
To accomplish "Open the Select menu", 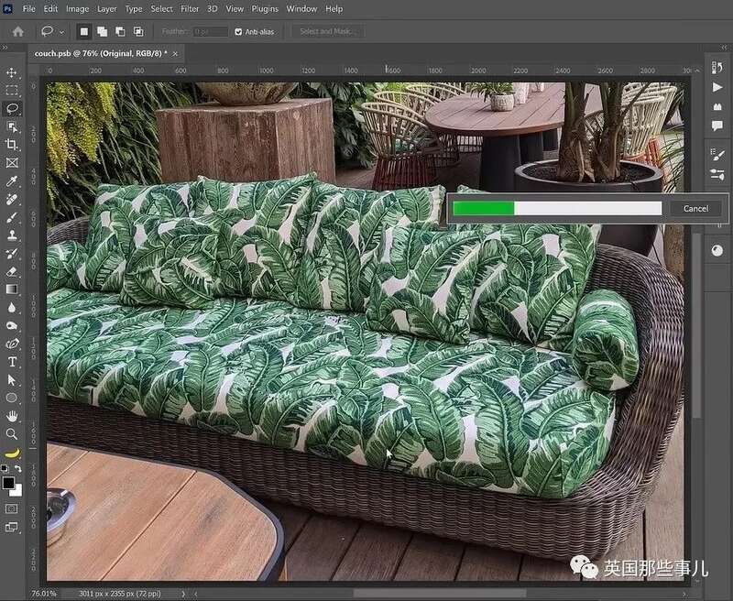I will [x=162, y=9].
